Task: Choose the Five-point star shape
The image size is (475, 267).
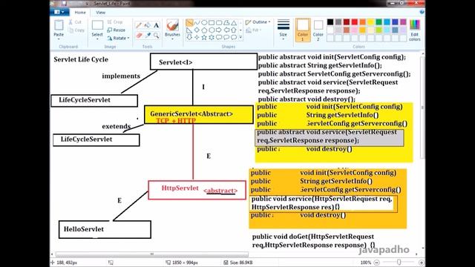Action: coord(204,37)
